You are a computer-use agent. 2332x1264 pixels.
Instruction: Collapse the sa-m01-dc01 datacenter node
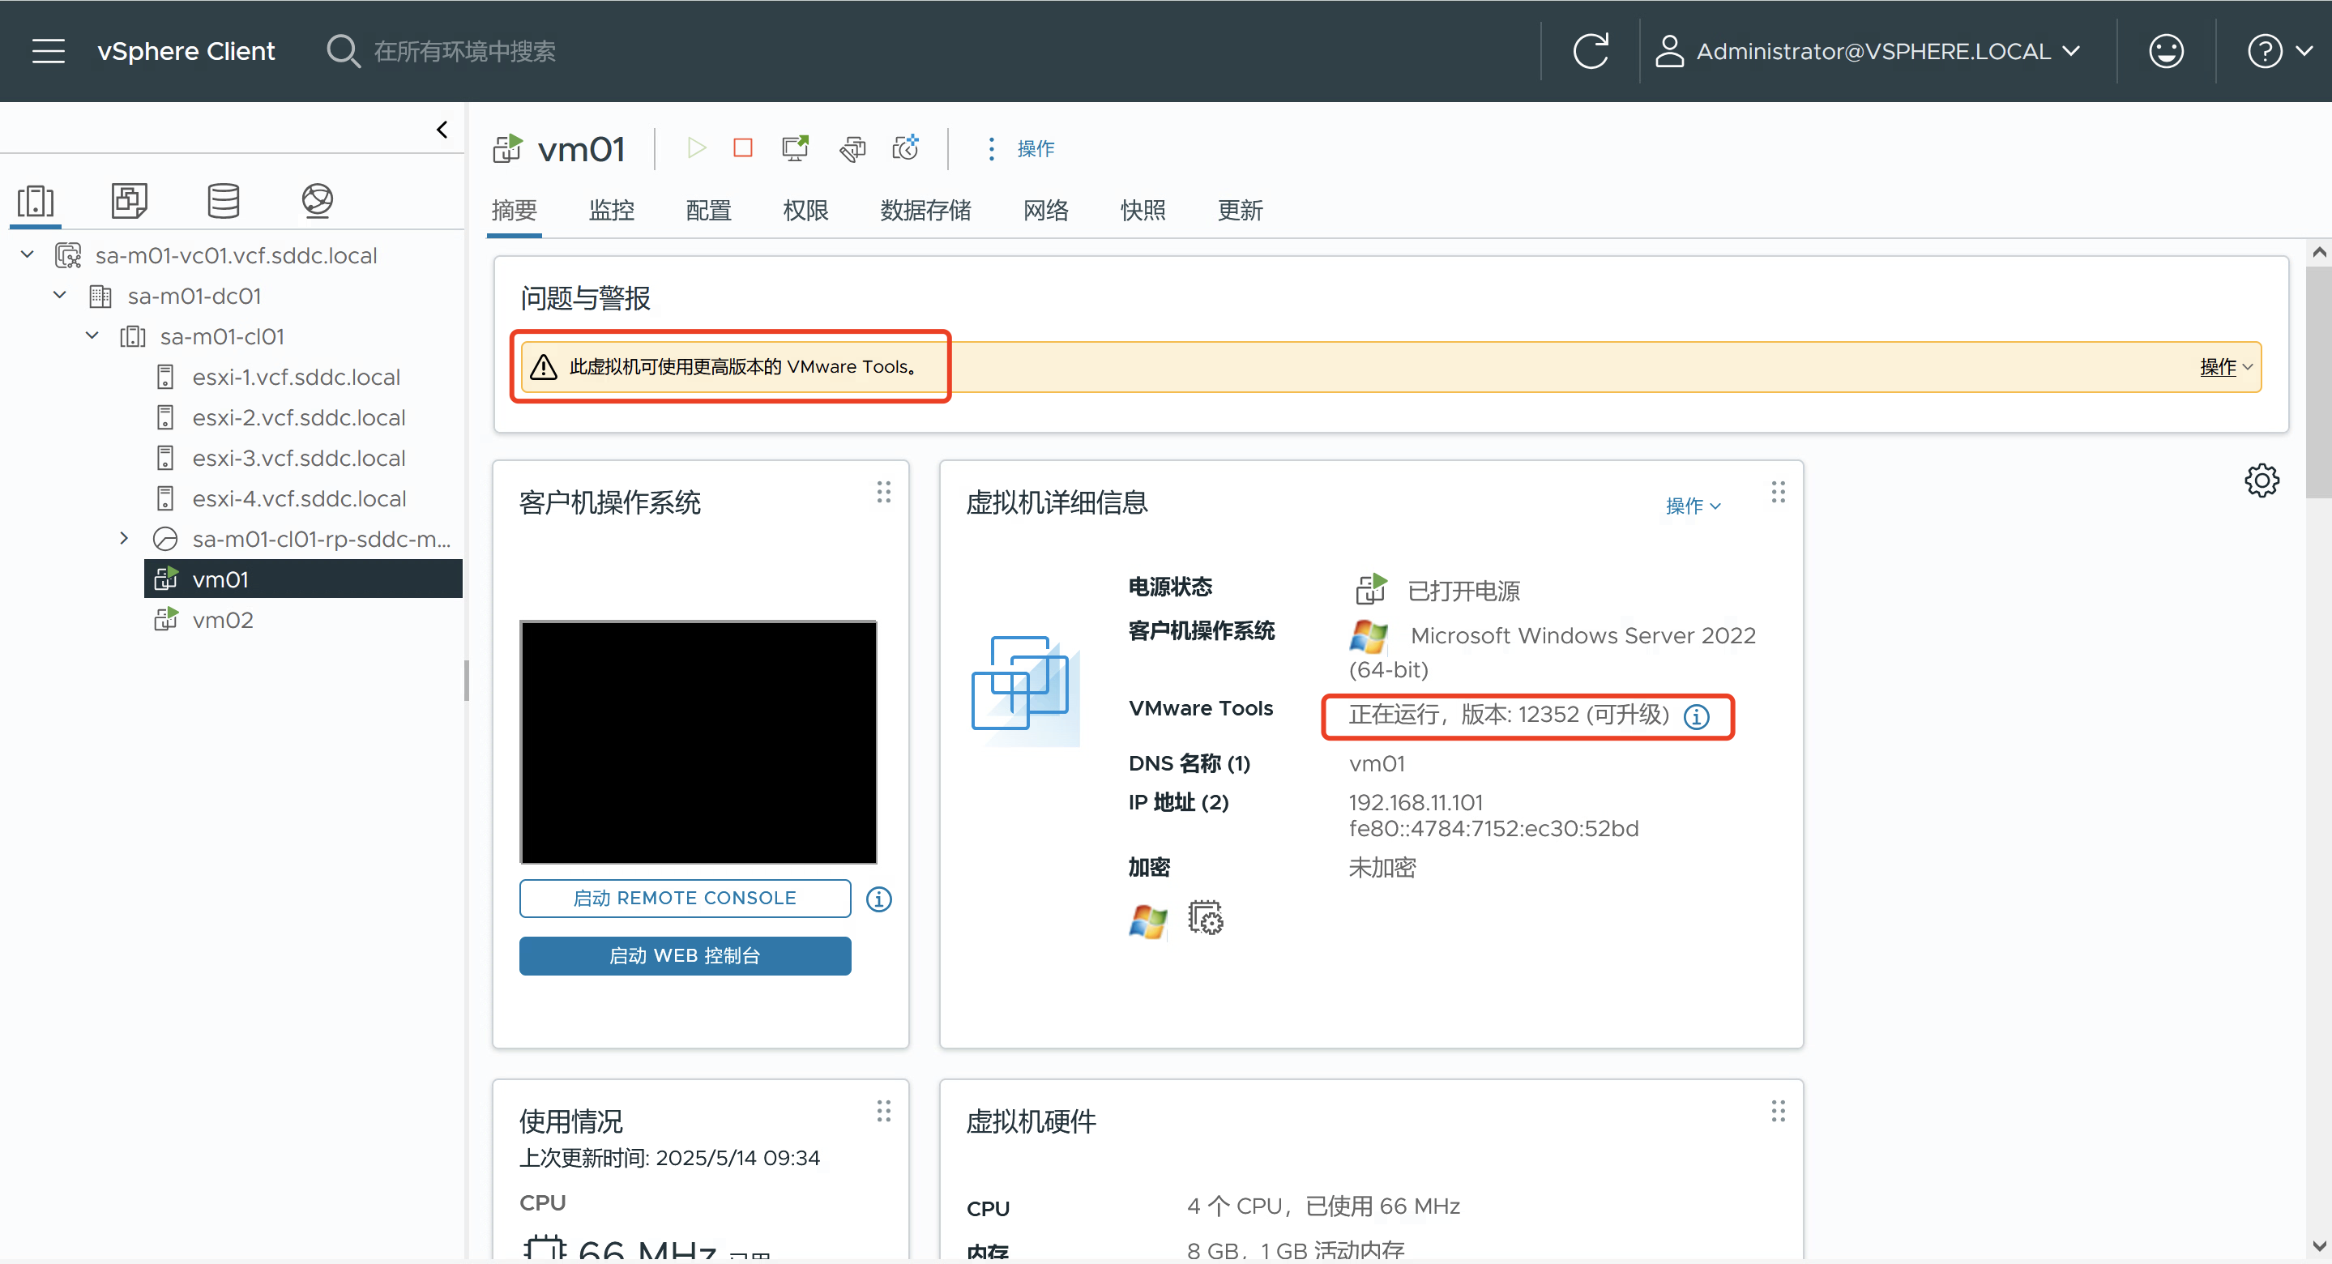pos(60,295)
